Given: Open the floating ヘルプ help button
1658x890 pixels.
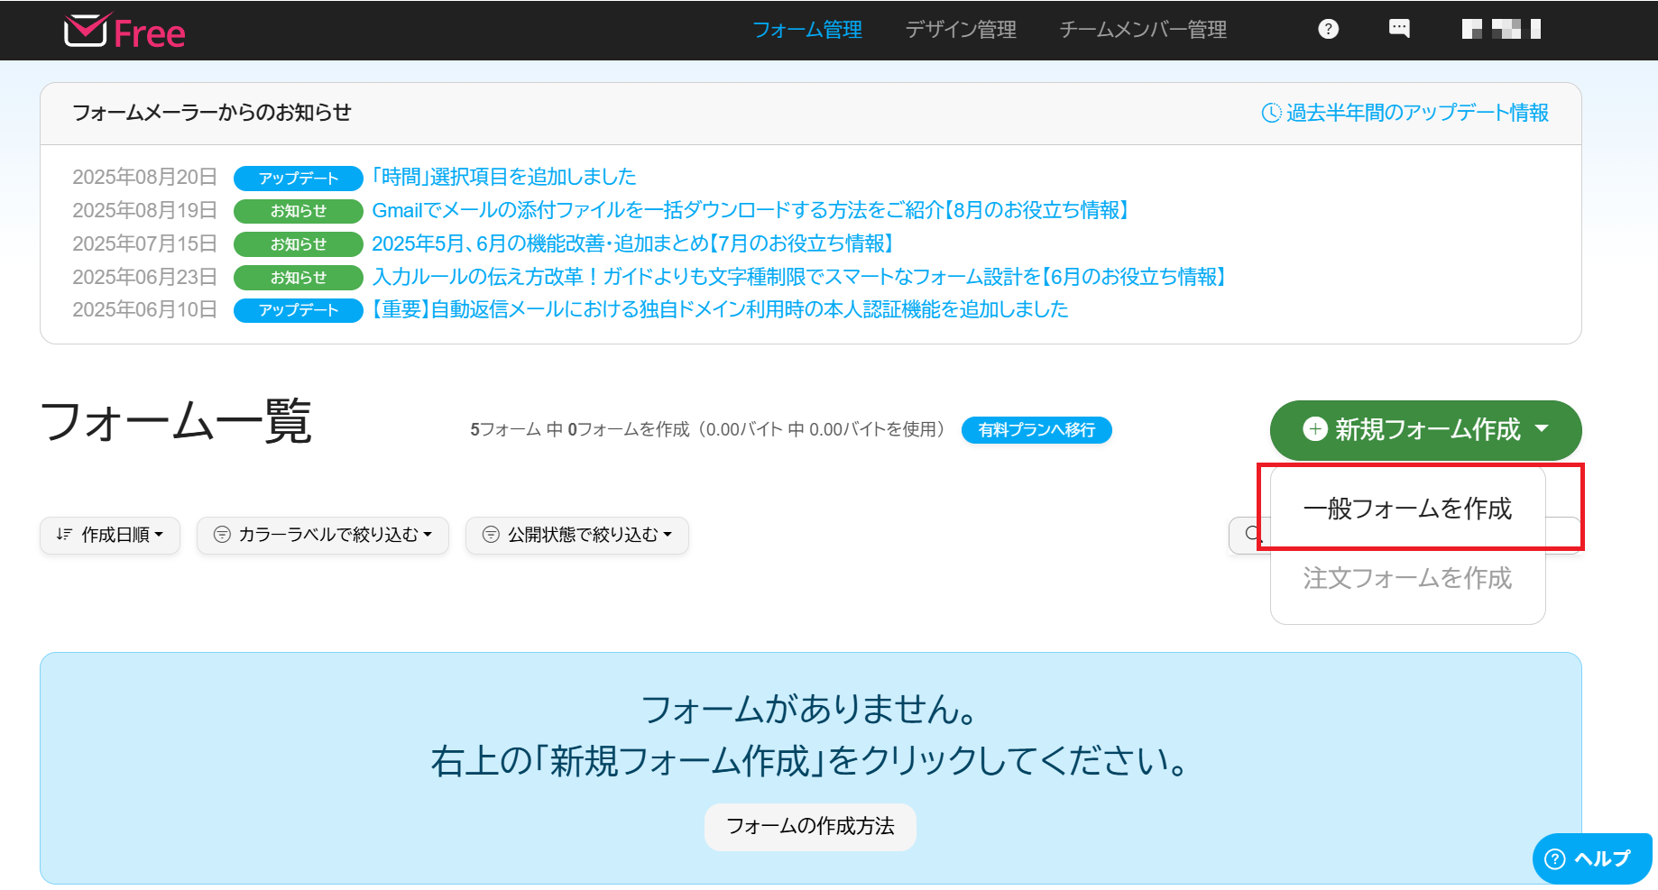Looking at the screenshot, I should coord(1591,858).
